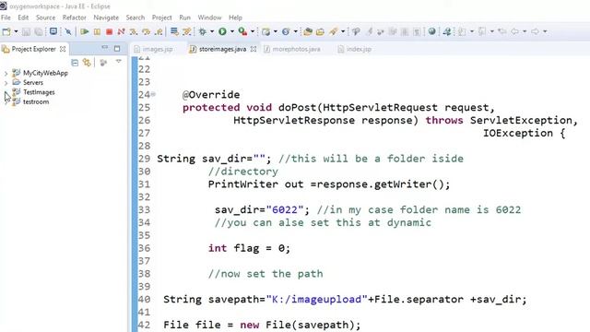The height and width of the screenshot is (332, 590).
Task: Open the terminal/console monitor toolbar icon
Action: (x=53, y=31)
